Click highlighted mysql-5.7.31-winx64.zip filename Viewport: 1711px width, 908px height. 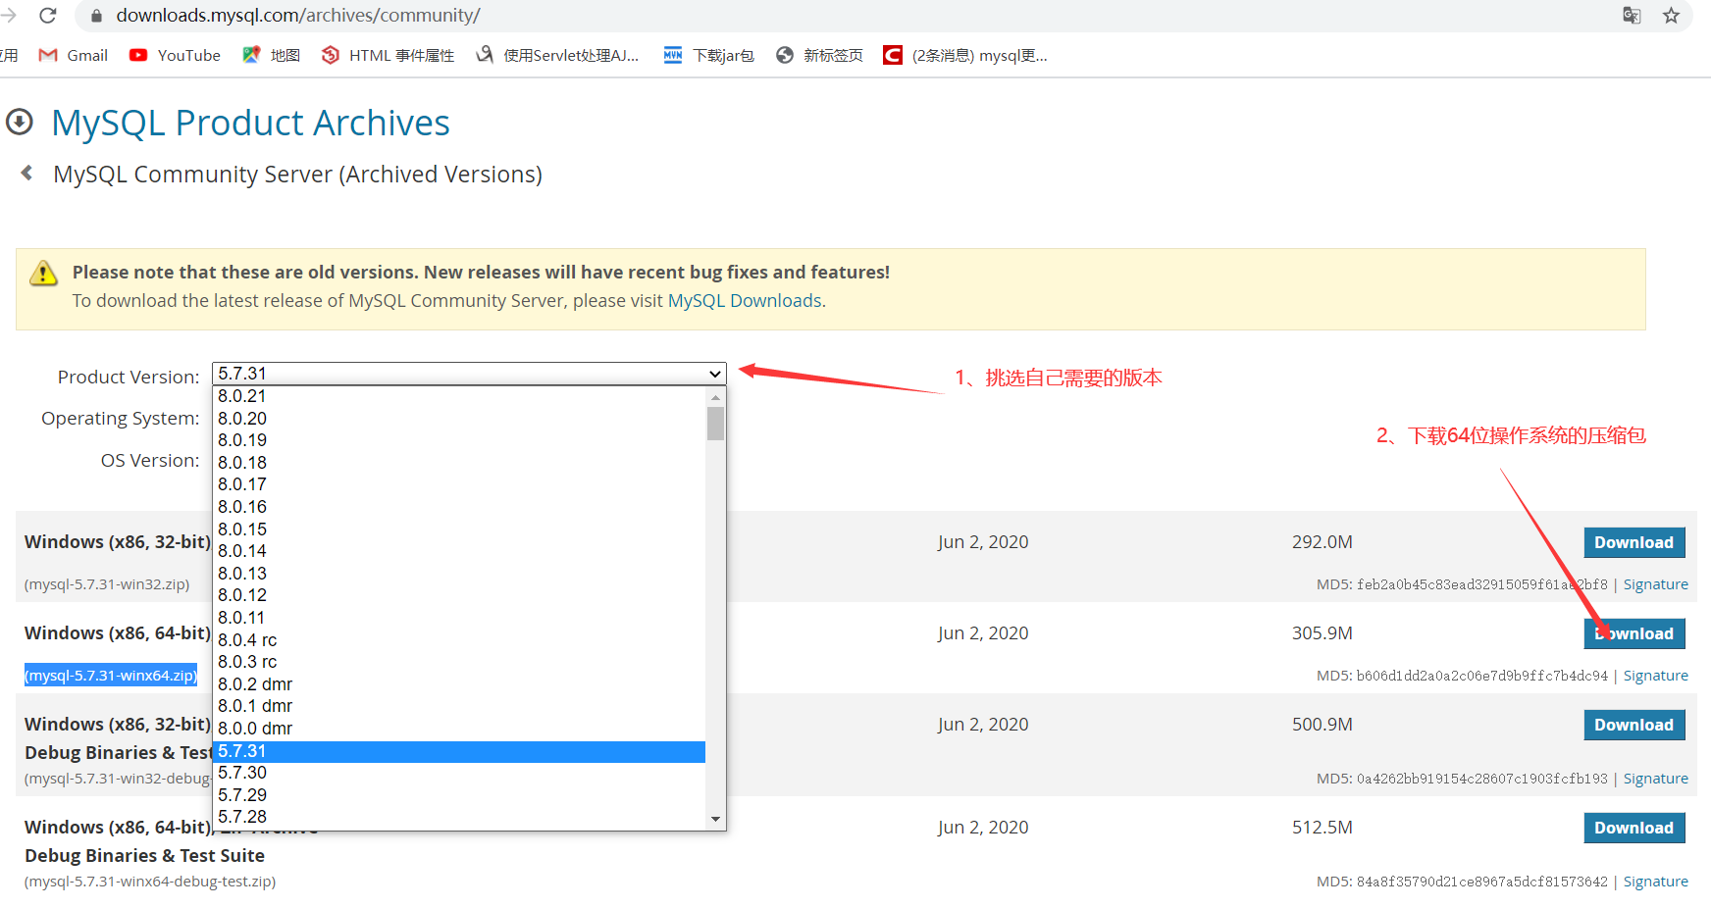[x=111, y=676]
